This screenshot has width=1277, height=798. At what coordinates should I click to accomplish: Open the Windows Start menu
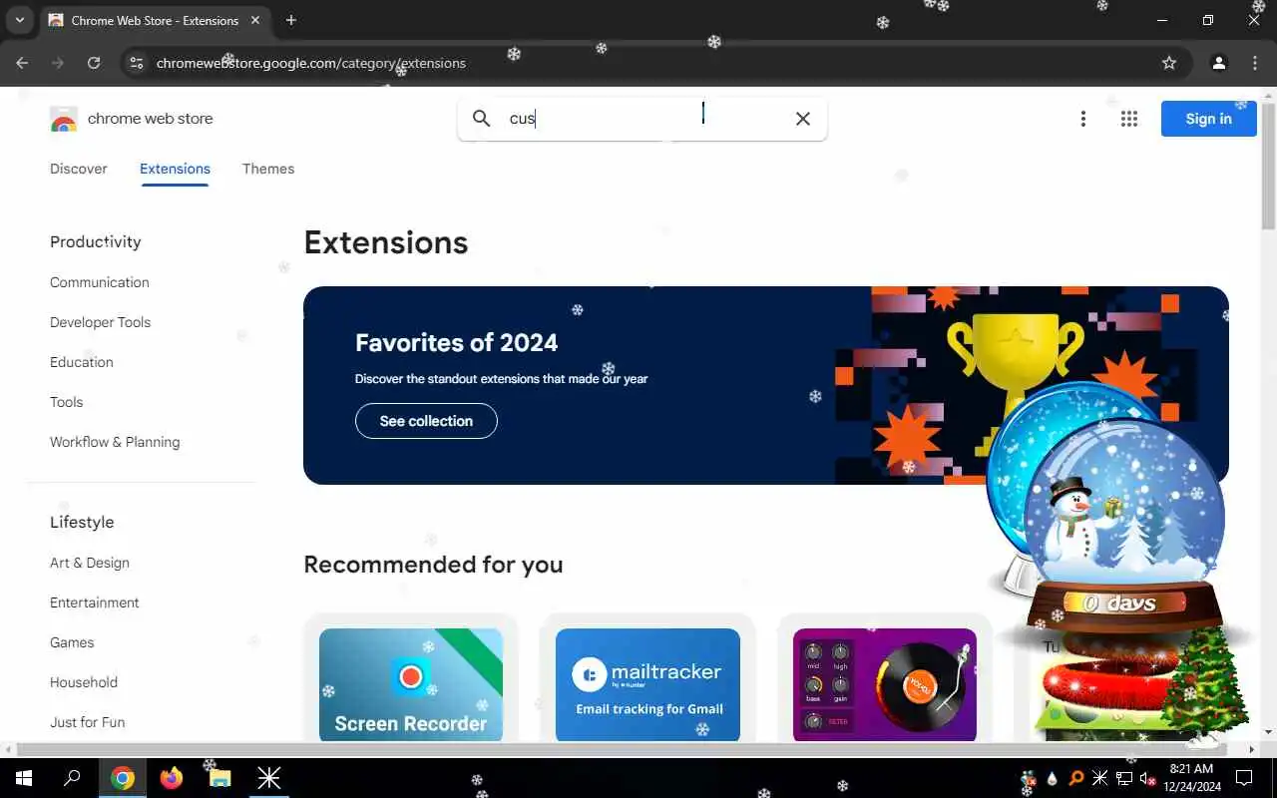[24, 778]
